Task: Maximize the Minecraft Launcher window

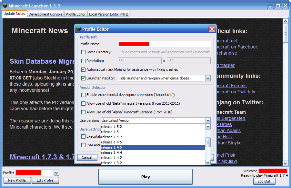Action: 278,6
